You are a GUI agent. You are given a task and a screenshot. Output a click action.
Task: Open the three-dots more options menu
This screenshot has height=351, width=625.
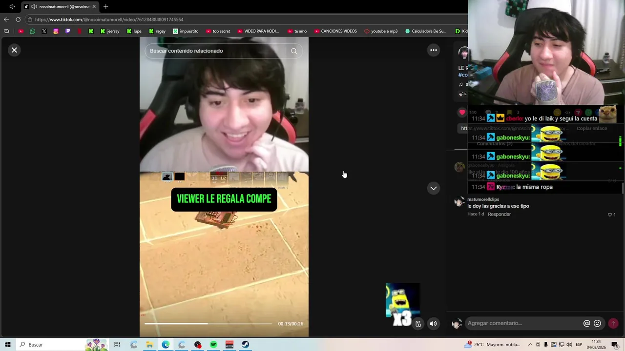click(x=433, y=50)
